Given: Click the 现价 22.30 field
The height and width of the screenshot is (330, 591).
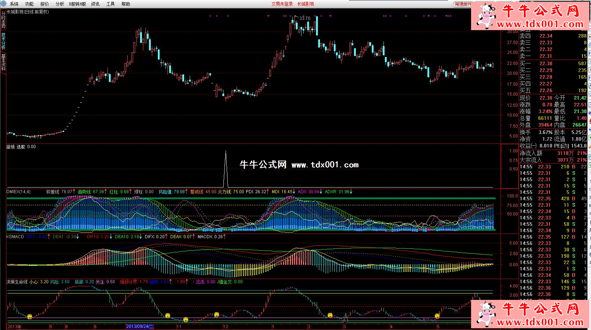Looking at the screenshot, I should [536, 98].
